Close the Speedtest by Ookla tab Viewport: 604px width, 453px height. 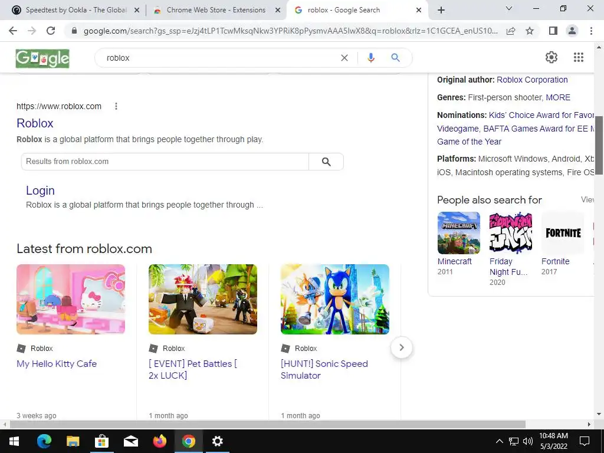tap(136, 11)
